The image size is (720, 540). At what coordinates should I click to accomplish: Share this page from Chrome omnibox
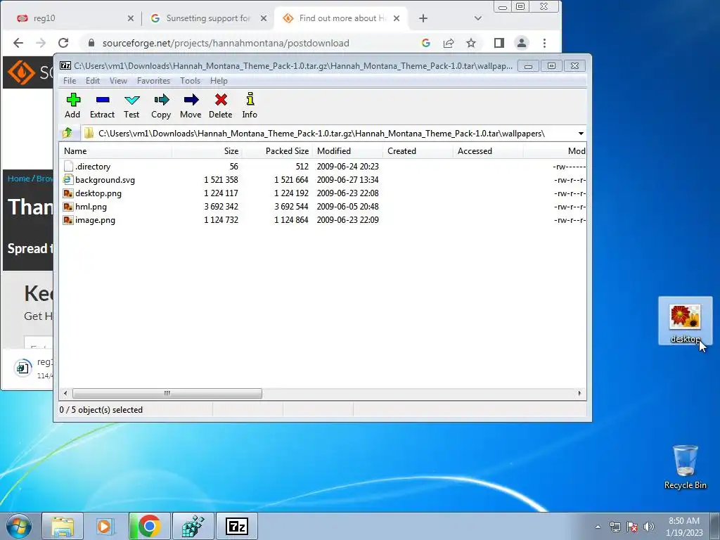click(x=448, y=43)
